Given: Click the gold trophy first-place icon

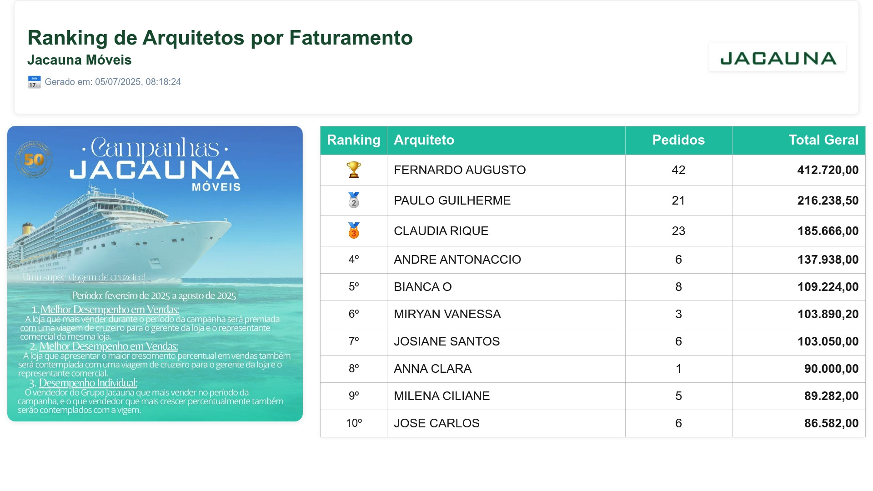Looking at the screenshot, I should click(354, 170).
